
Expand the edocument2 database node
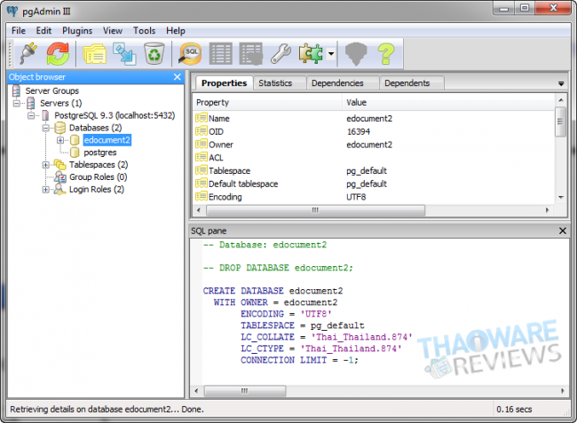(x=60, y=140)
